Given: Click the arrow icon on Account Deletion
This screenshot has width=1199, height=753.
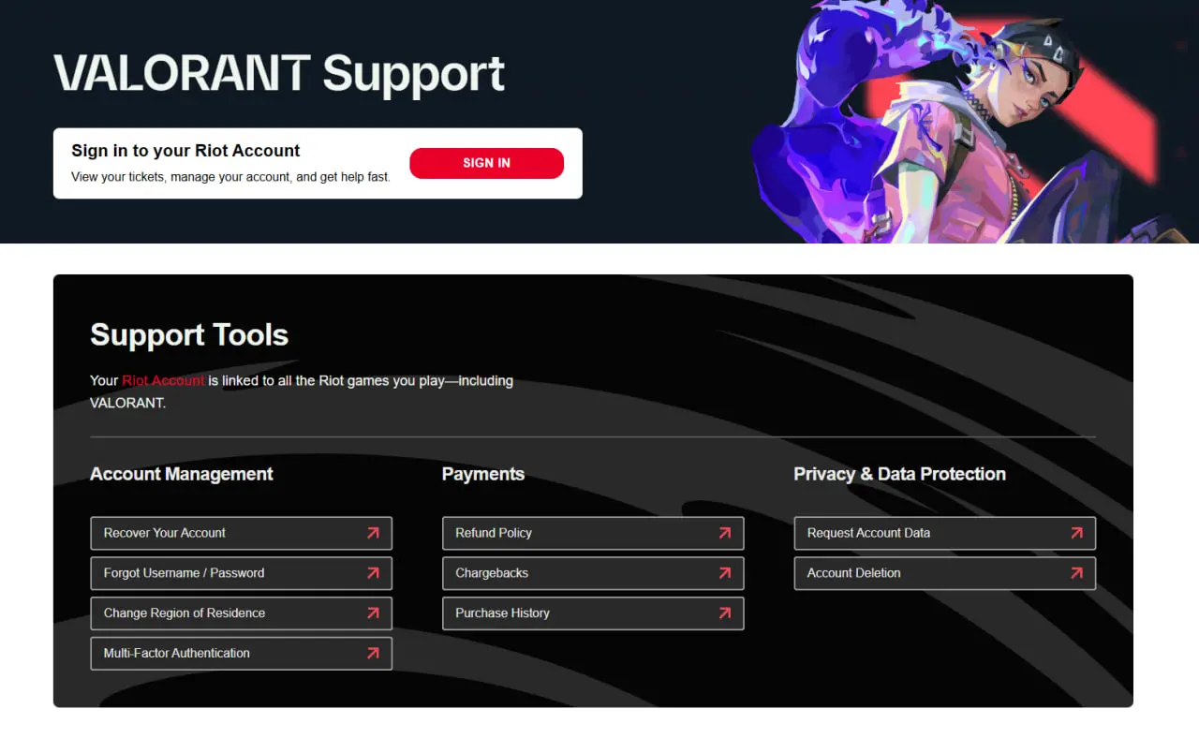Looking at the screenshot, I should [x=1076, y=573].
